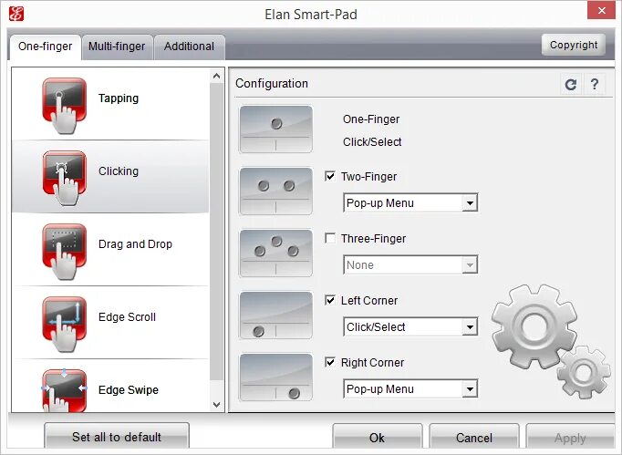This screenshot has width=622, height=455.
Task: Select the Drag and Drop label
Action: tap(135, 244)
